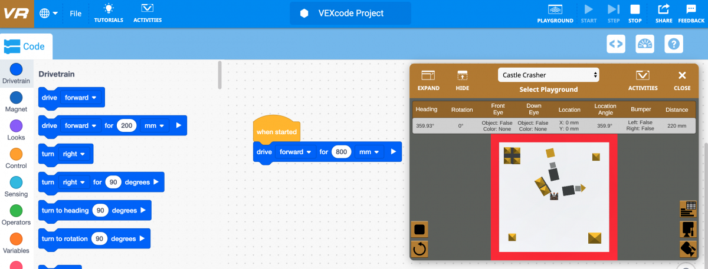
Task: Close the playground window
Action: click(682, 81)
